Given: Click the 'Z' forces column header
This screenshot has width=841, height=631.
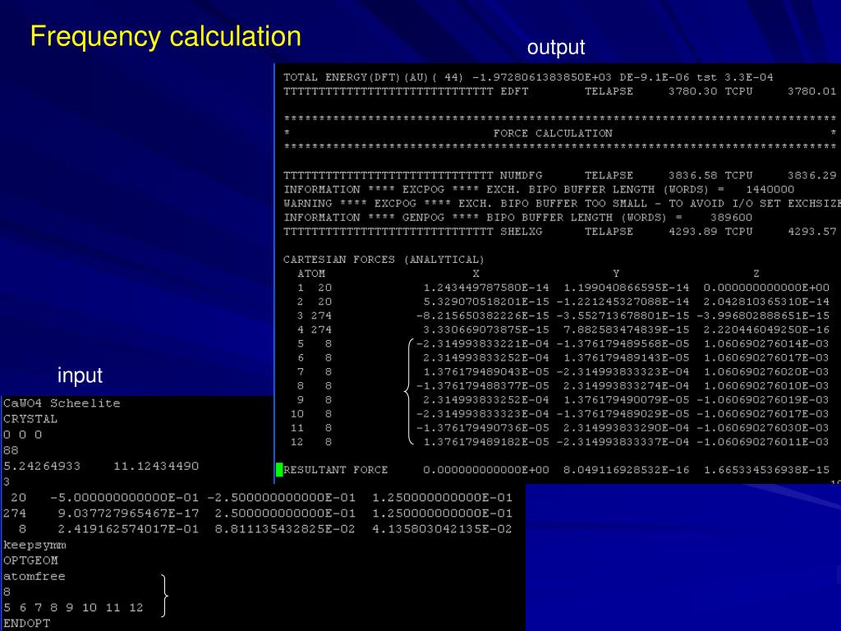Looking at the screenshot, I should coord(756,274).
